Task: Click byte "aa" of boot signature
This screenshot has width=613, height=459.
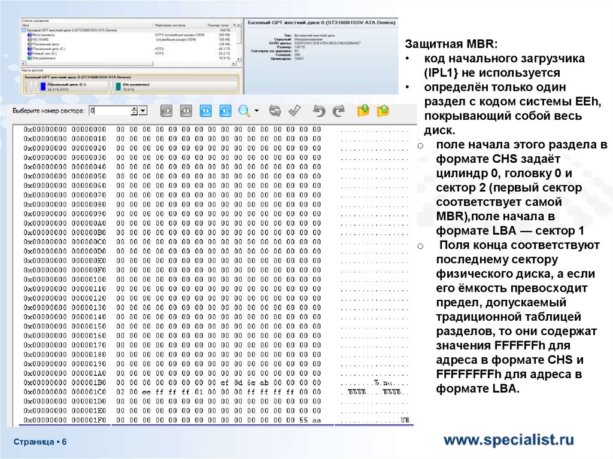Action: pos(317,420)
